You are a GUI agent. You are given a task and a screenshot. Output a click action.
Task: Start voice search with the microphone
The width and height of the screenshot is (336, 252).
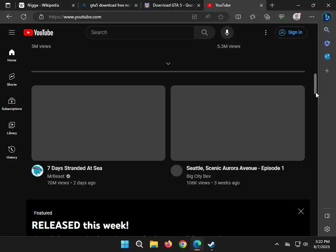click(227, 32)
